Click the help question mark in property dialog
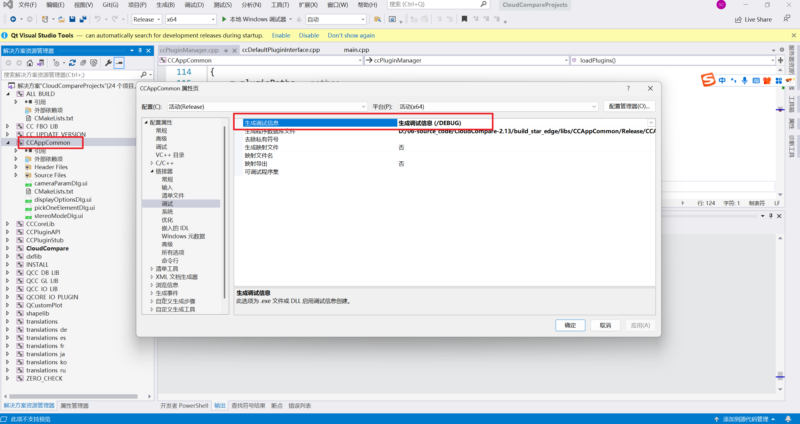This screenshot has width=800, height=424. tap(628, 88)
